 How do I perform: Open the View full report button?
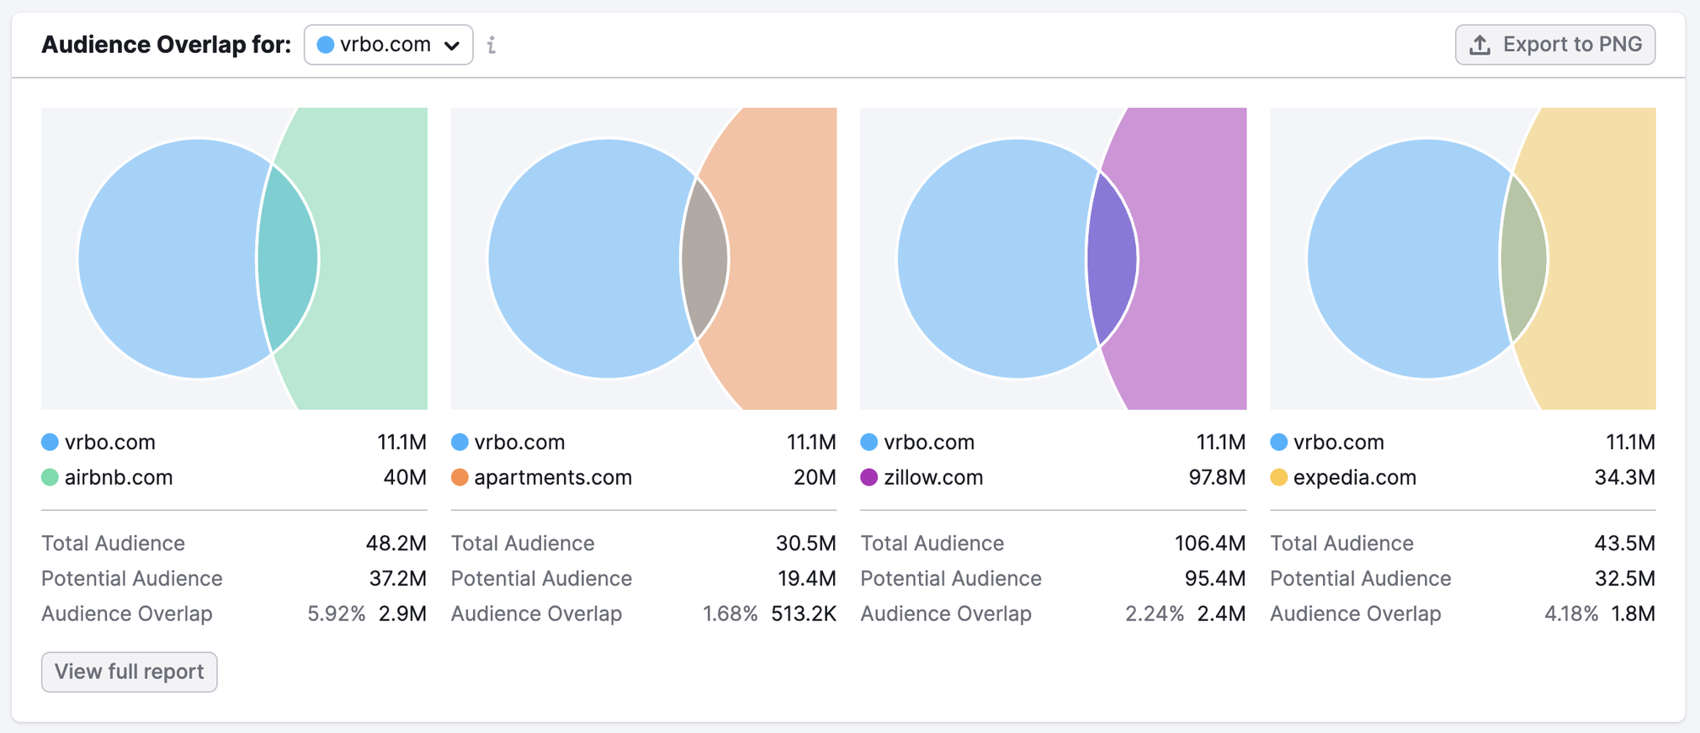point(130,672)
